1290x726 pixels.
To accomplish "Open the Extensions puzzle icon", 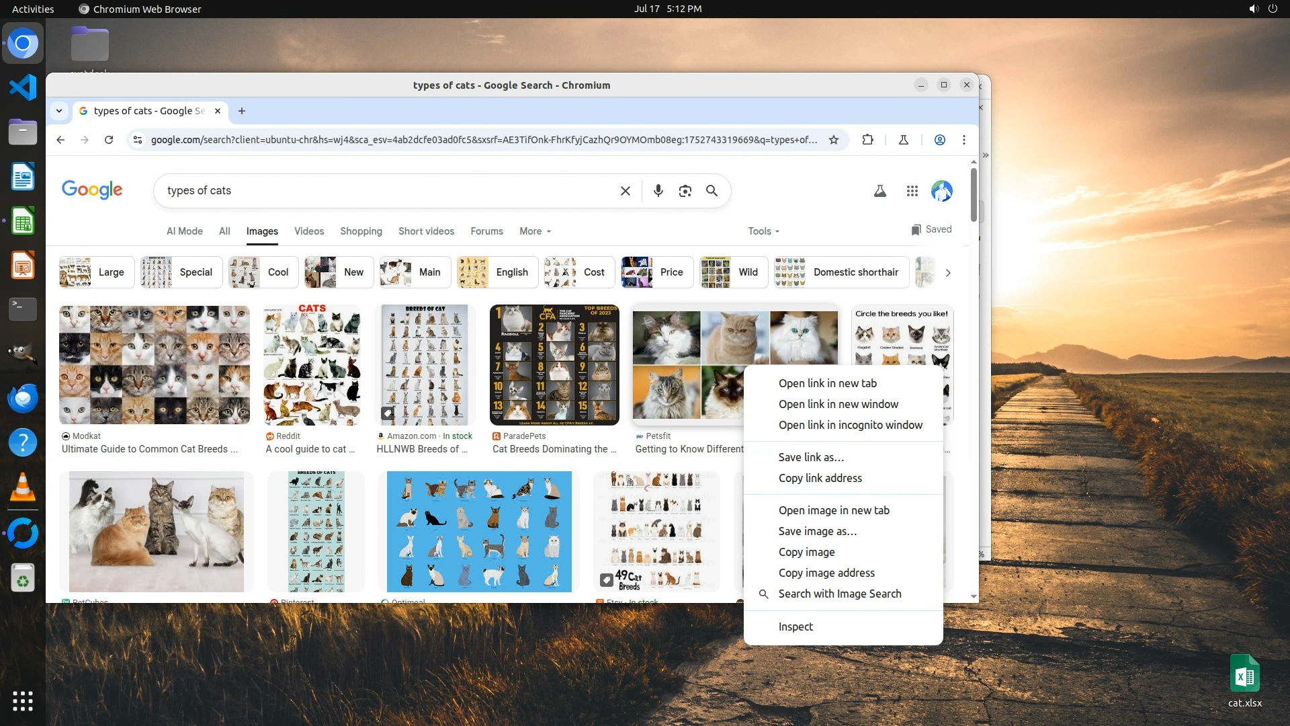I will point(867,140).
